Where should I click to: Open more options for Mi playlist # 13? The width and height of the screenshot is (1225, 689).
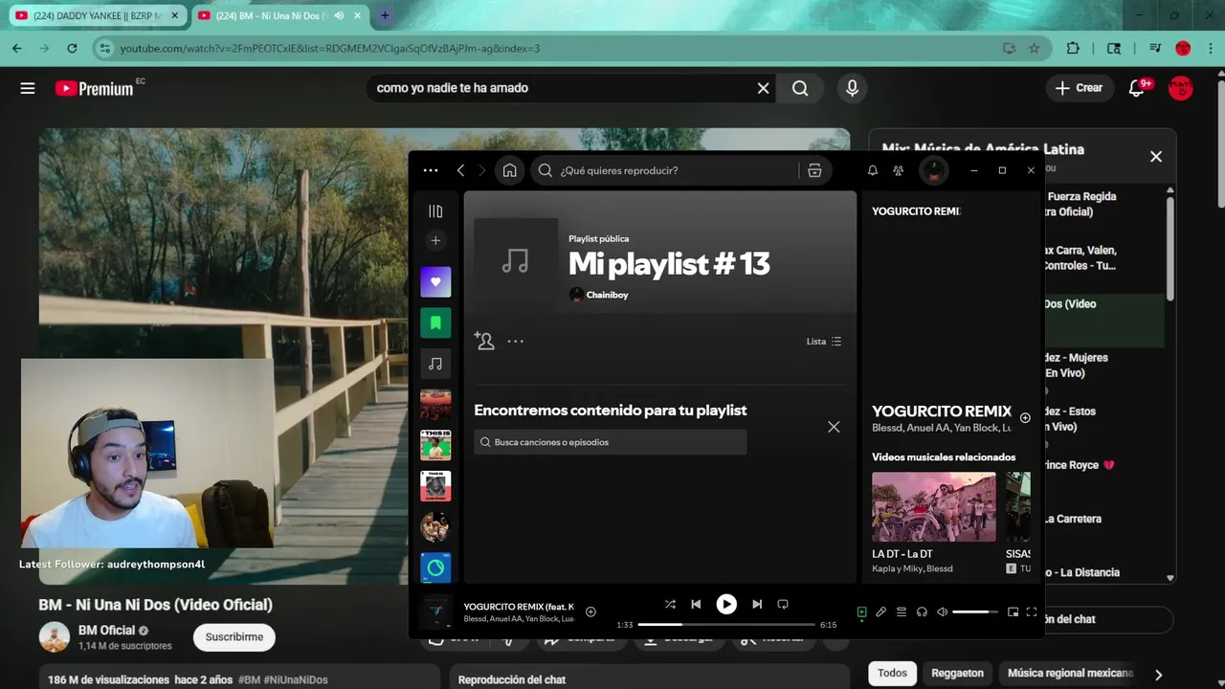(516, 341)
